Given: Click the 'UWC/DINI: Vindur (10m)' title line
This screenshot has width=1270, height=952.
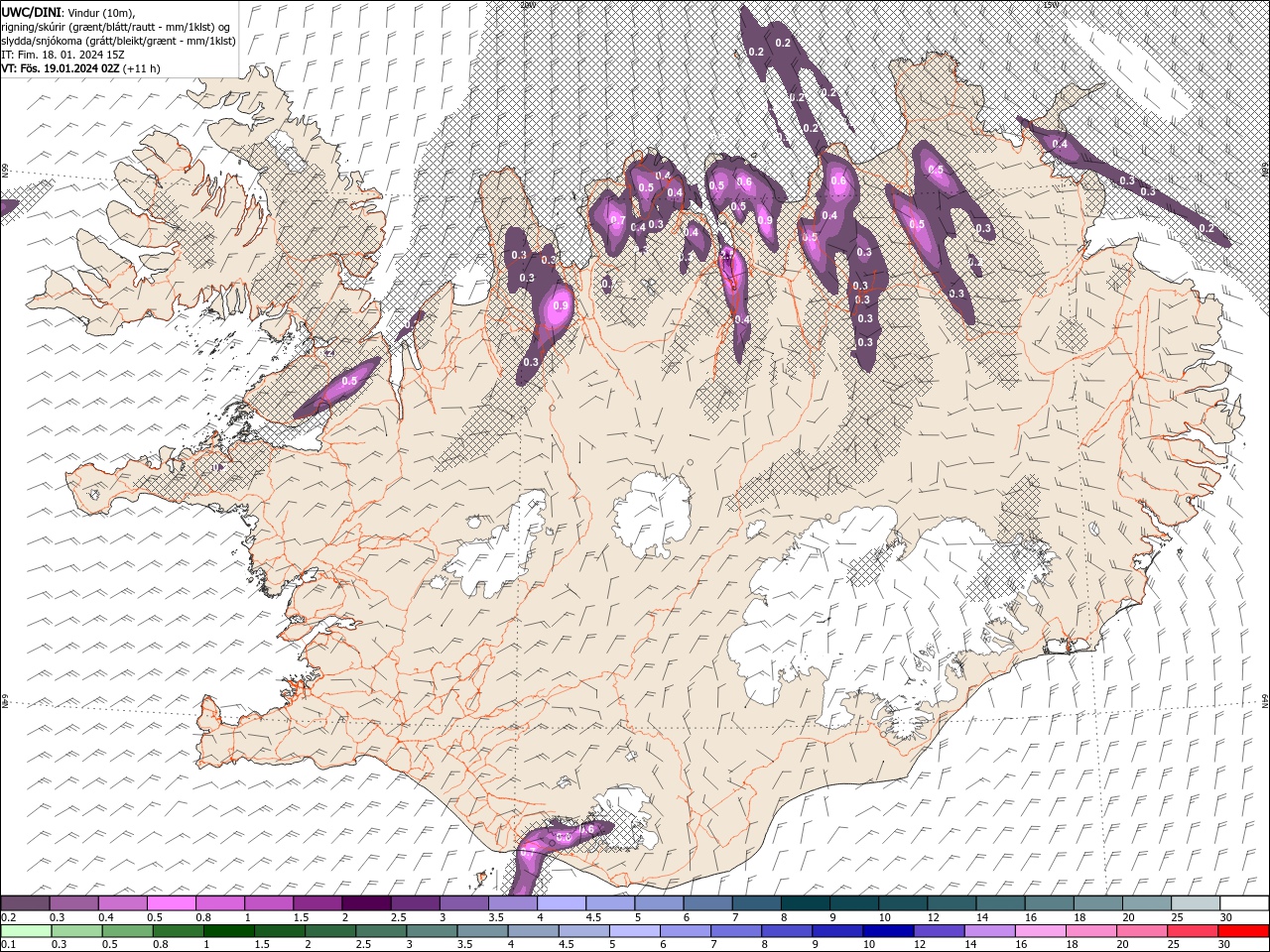Looking at the screenshot, I should point(68,12).
